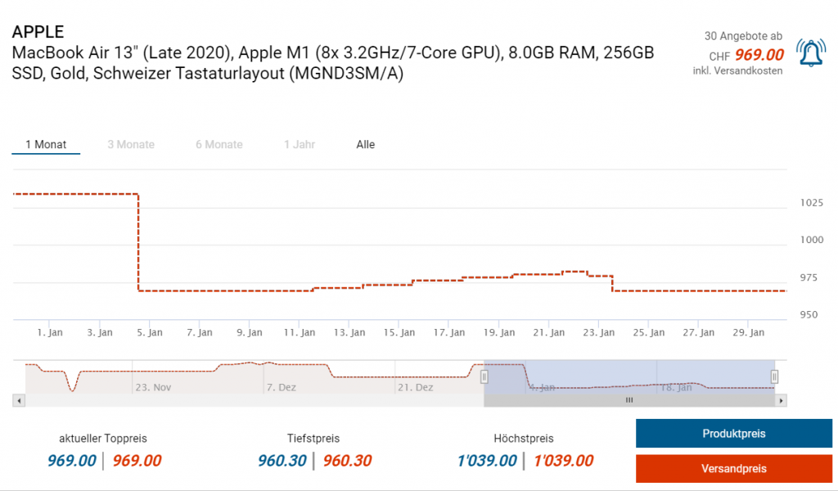Switch to the 6 Monate range

[219, 145]
